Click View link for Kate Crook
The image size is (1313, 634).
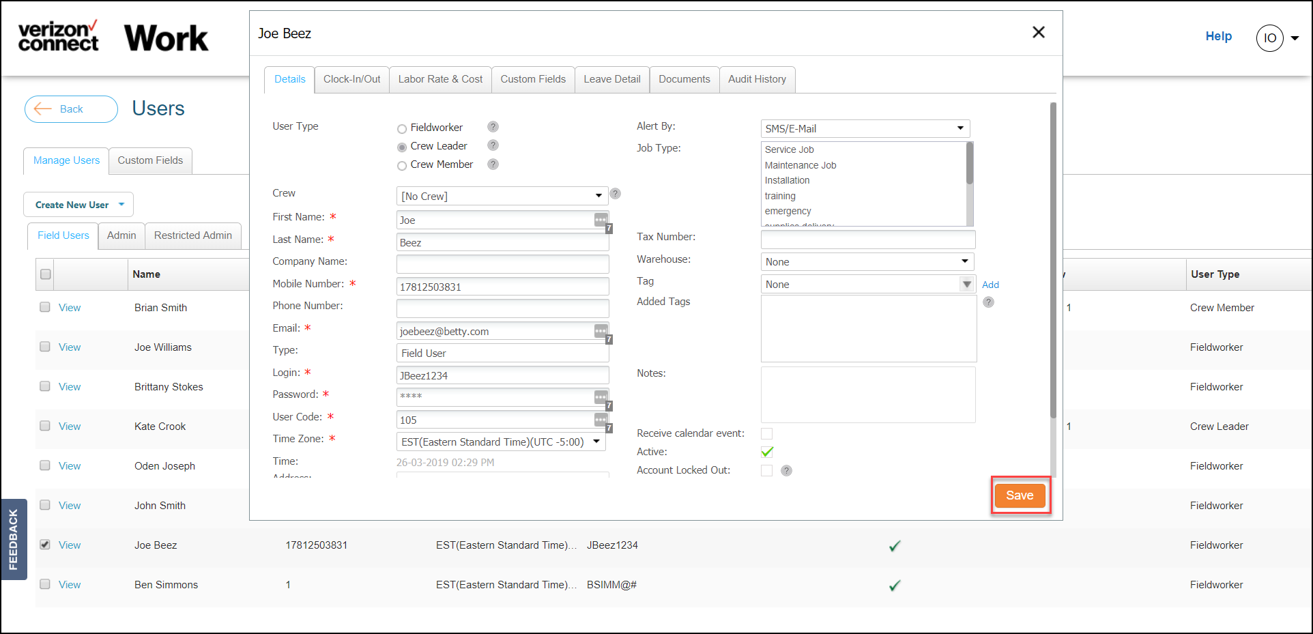click(70, 427)
